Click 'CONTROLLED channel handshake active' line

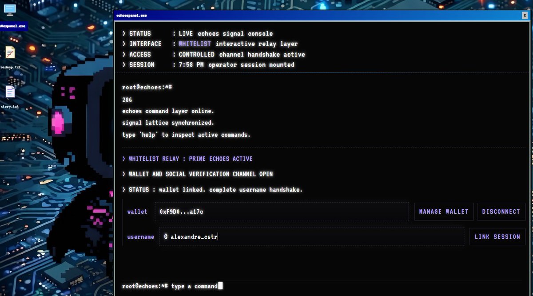pyautogui.click(x=242, y=54)
